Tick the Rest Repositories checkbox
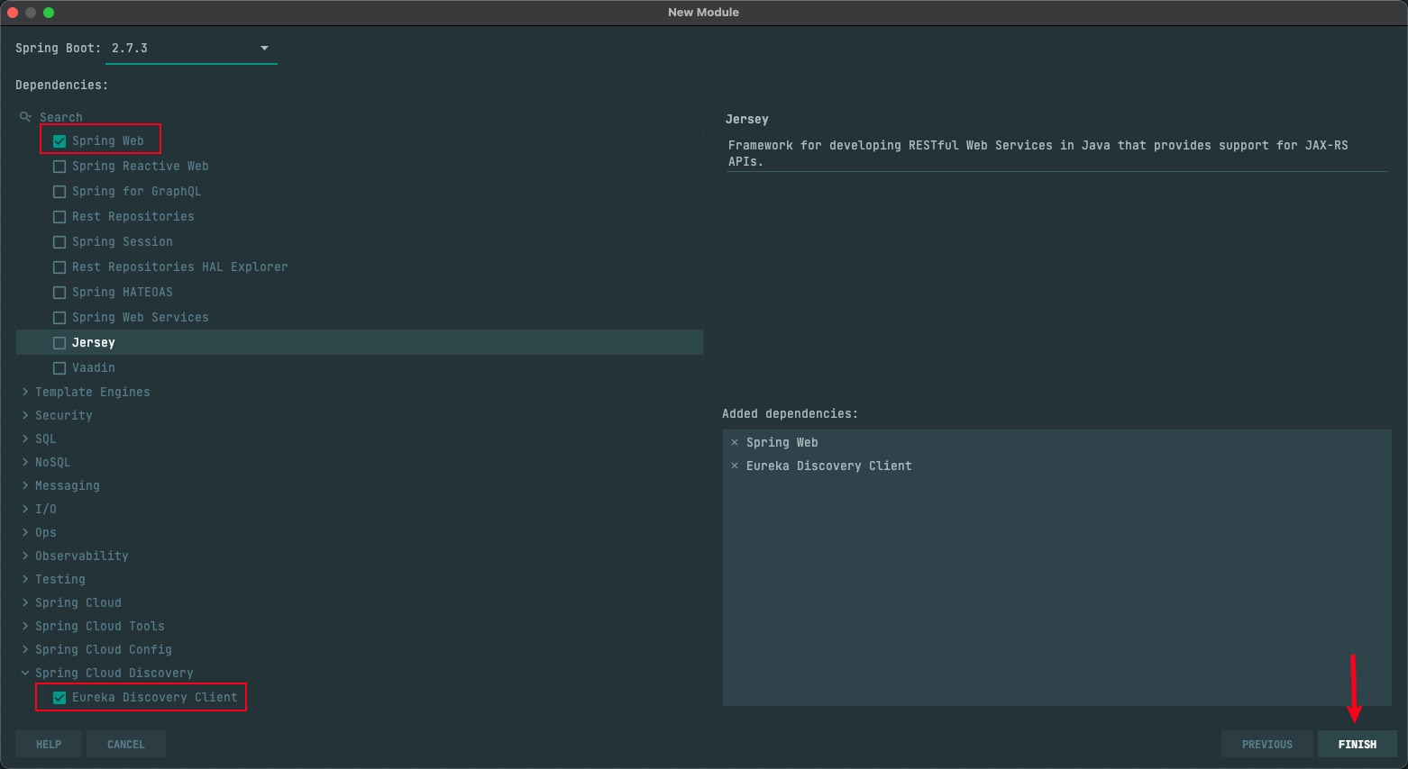This screenshot has height=769, width=1408. point(59,217)
